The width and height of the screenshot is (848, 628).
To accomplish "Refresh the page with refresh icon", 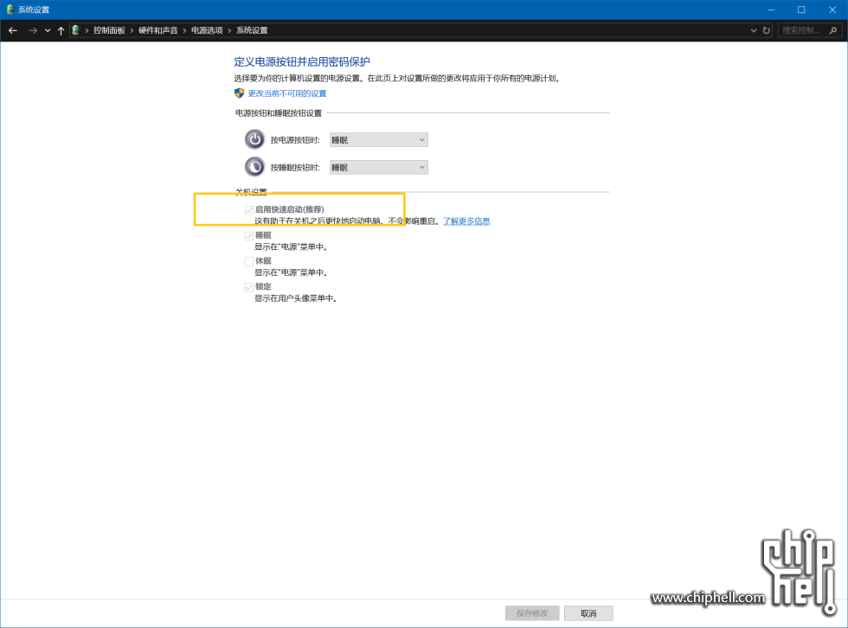I will (767, 31).
